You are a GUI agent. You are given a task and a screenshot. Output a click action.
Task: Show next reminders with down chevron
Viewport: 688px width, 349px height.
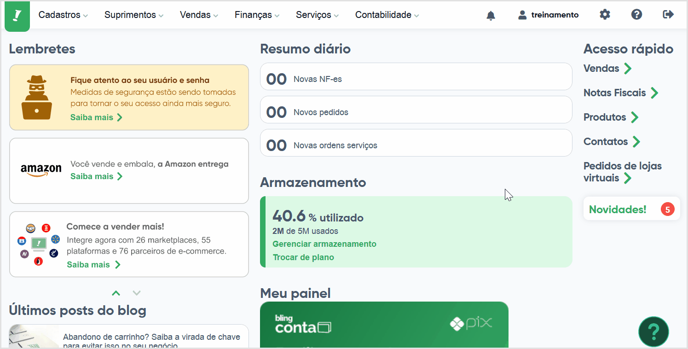[x=137, y=293]
